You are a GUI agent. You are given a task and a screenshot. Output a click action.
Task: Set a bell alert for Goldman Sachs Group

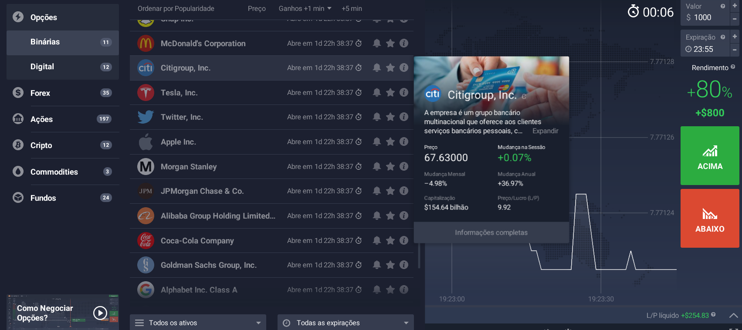point(377,265)
